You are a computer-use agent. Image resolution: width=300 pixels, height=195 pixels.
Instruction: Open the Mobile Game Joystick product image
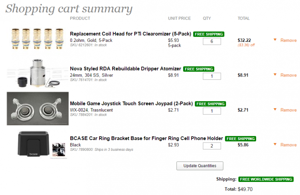click(38, 108)
